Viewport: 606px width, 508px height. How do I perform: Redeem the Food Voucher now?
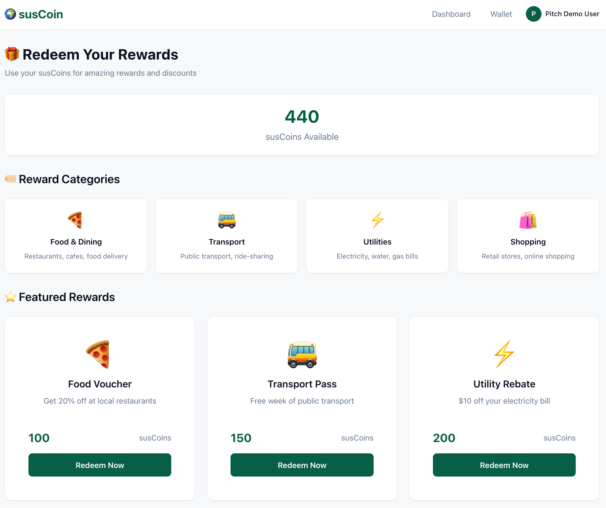(x=100, y=465)
